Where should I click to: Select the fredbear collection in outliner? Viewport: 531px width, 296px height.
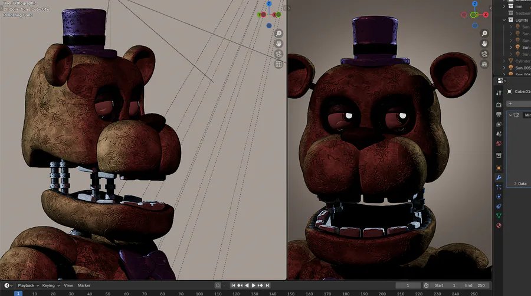523,13
